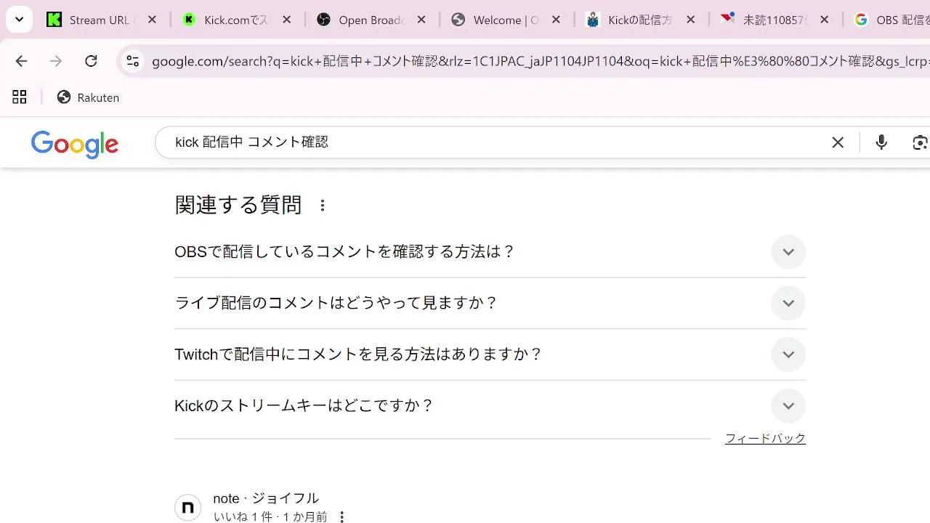Expand the Twitchで配信中にコメント question
The height and width of the screenshot is (523, 930).
point(490,354)
